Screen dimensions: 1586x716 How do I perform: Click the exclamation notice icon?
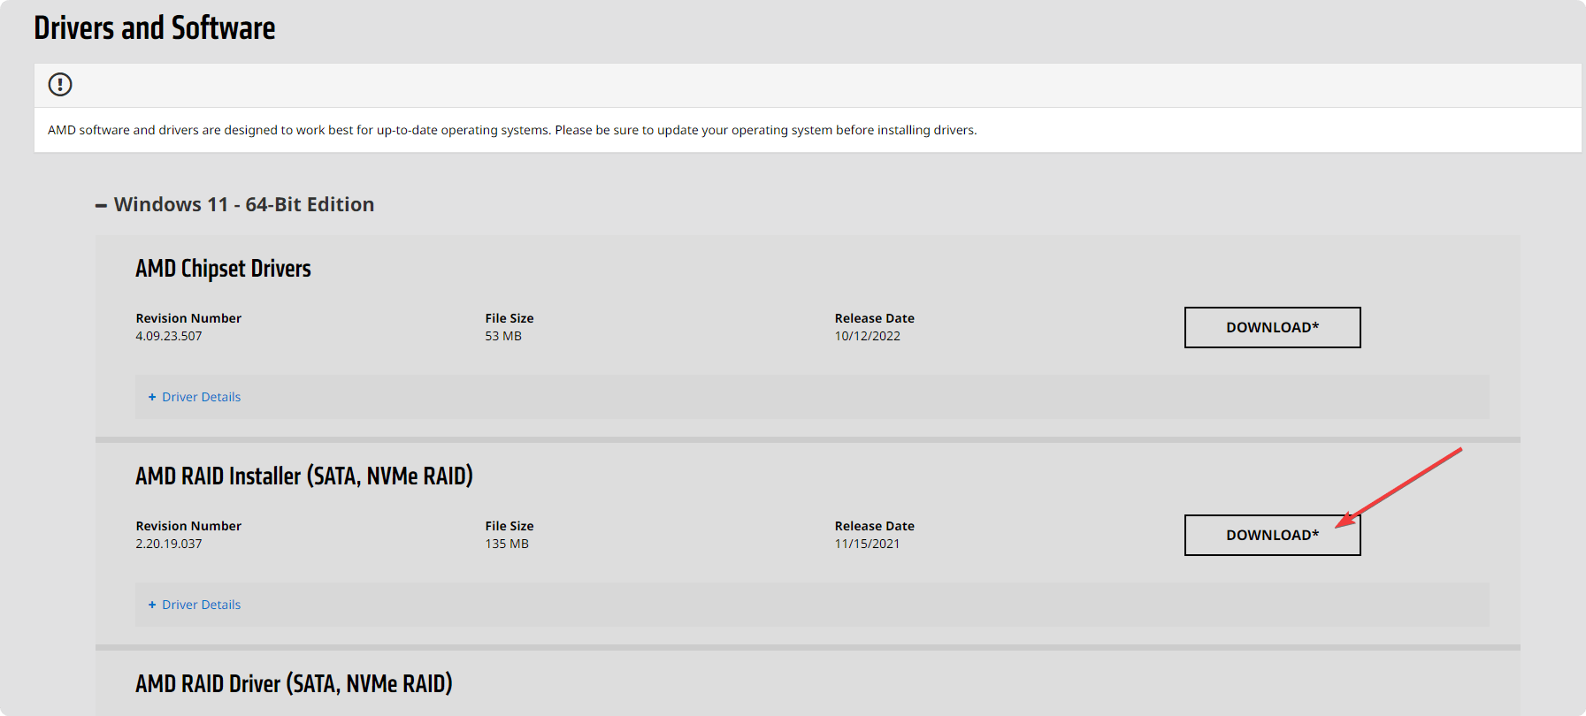(60, 85)
